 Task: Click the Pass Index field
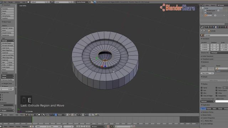click(x=207, y=73)
